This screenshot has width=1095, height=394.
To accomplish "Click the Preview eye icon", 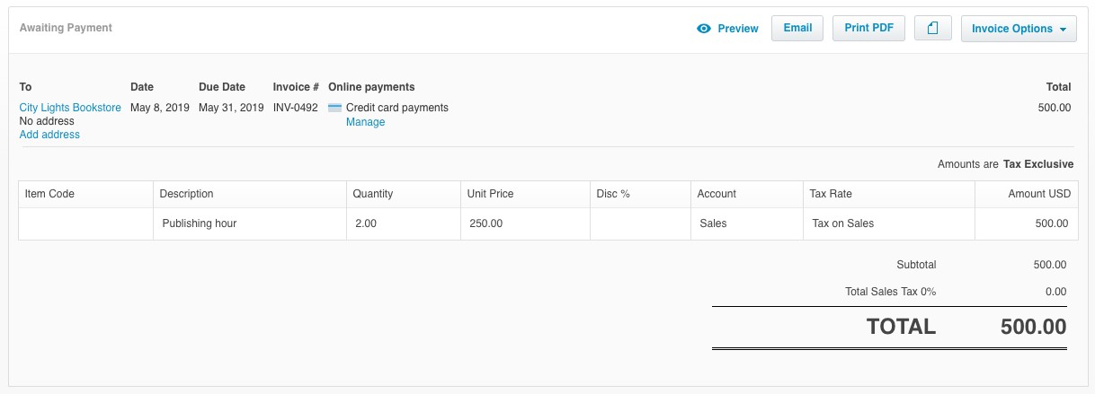I will pos(704,29).
